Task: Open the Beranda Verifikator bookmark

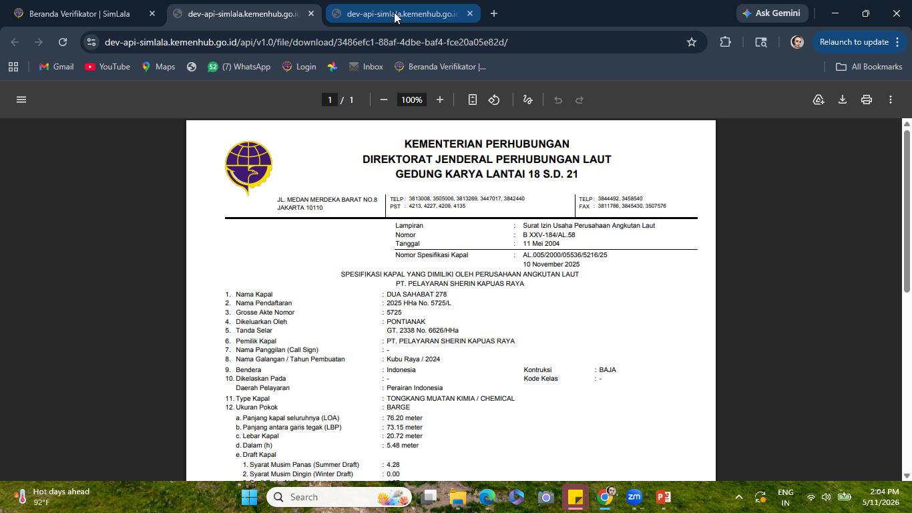Action: point(440,67)
